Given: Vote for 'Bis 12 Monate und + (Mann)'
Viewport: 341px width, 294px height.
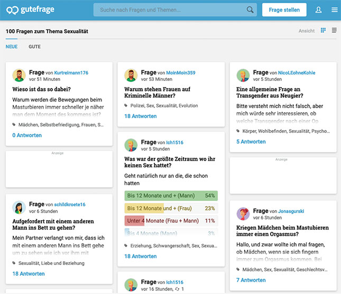Looking at the screenshot, I should point(171,196).
